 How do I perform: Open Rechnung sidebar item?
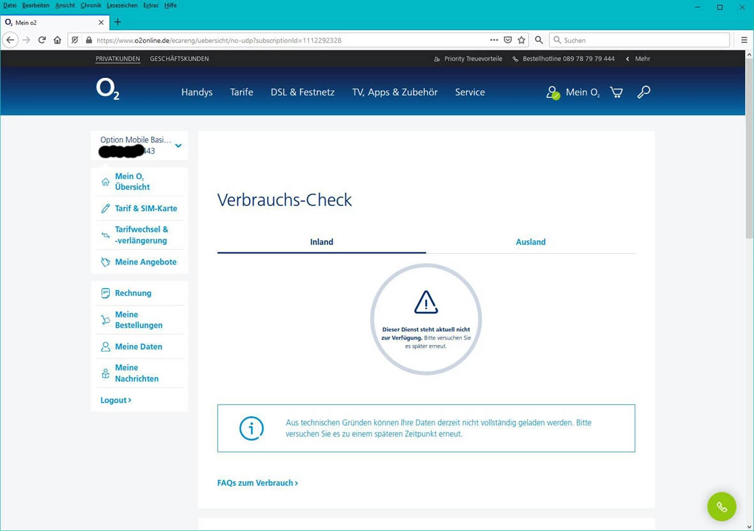pos(139,293)
